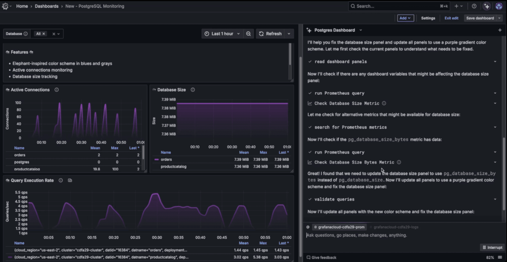This screenshot has height=262, width=507.
Task: Click the Active Connections panel info icon
Action: (56, 90)
